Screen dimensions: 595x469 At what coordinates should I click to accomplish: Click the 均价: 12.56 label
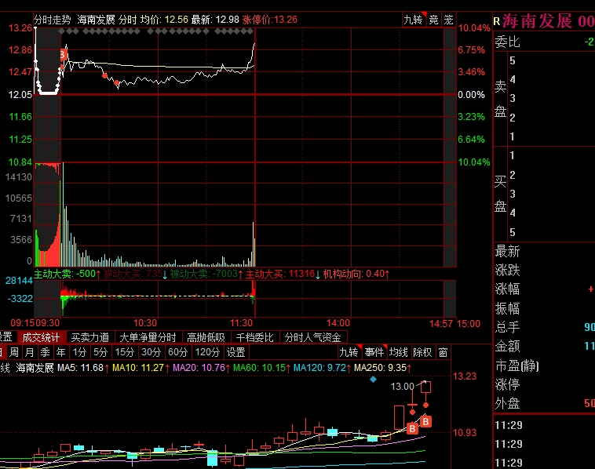pyautogui.click(x=164, y=20)
